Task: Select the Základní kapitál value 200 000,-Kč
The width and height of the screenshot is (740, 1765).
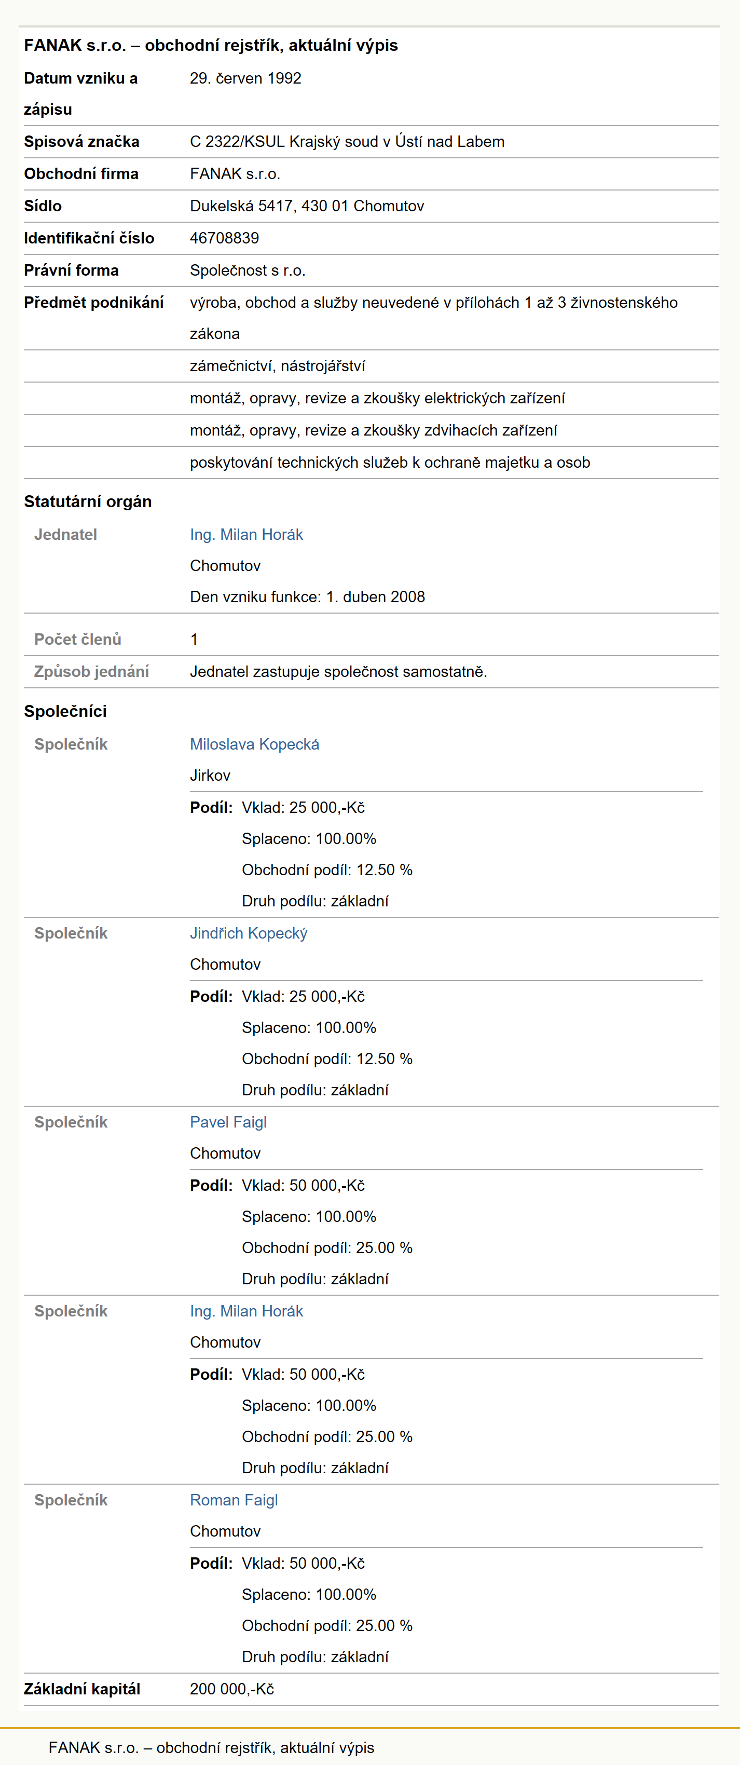Action: (231, 1690)
